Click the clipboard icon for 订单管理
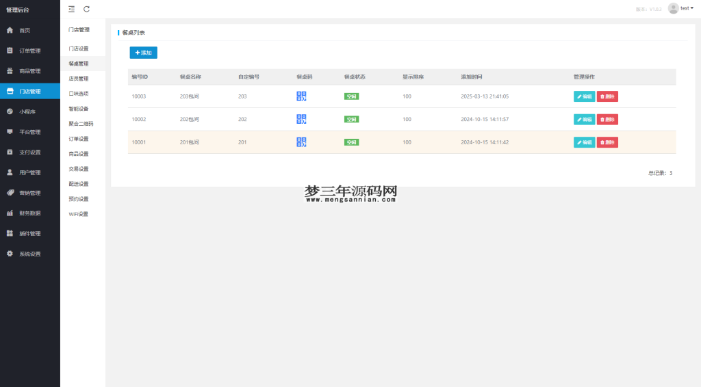 [10, 51]
